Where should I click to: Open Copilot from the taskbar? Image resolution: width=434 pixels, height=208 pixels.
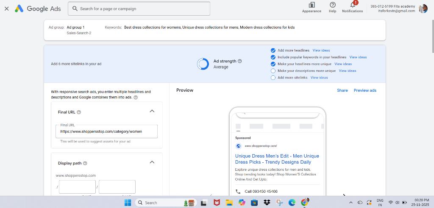(x=242, y=203)
